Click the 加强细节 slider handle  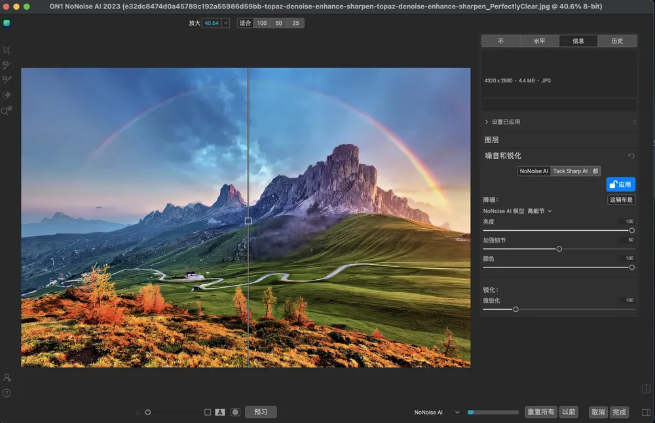point(559,249)
